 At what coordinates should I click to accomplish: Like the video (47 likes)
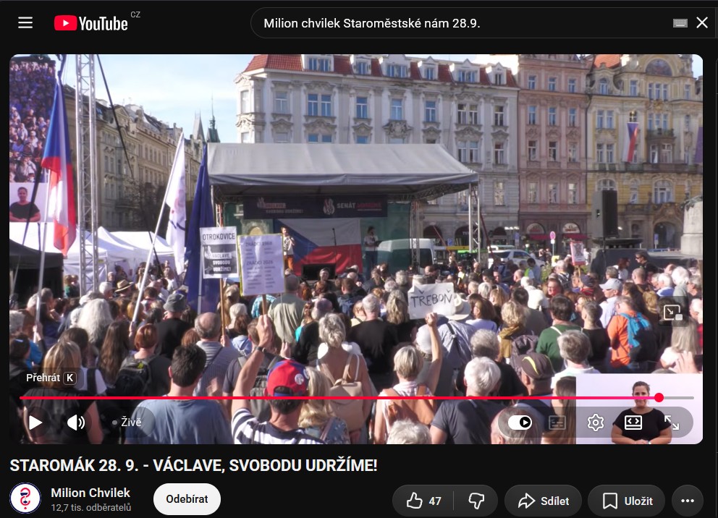click(x=423, y=501)
